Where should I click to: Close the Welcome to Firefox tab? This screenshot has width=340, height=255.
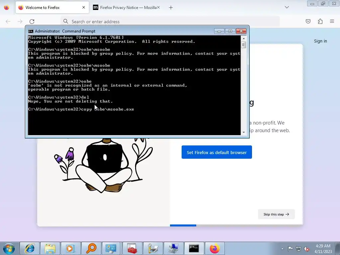(x=84, y=8)
